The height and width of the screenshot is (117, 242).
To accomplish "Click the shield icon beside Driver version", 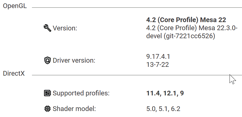I will click(x=47, y=60).
